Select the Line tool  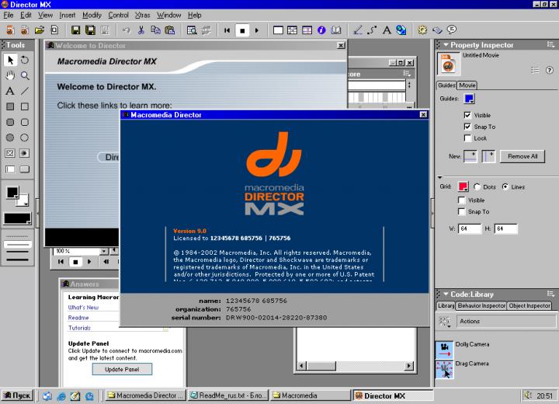[x=25, y=91]
